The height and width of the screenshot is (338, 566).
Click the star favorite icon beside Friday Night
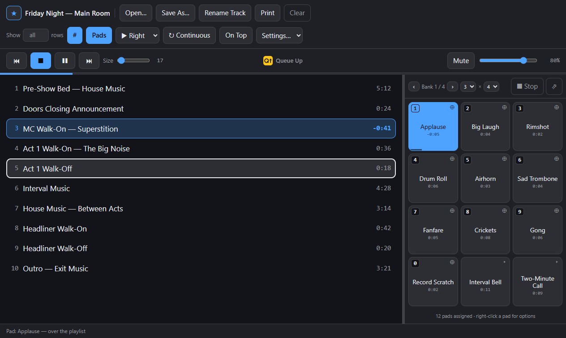pos(14,13)
